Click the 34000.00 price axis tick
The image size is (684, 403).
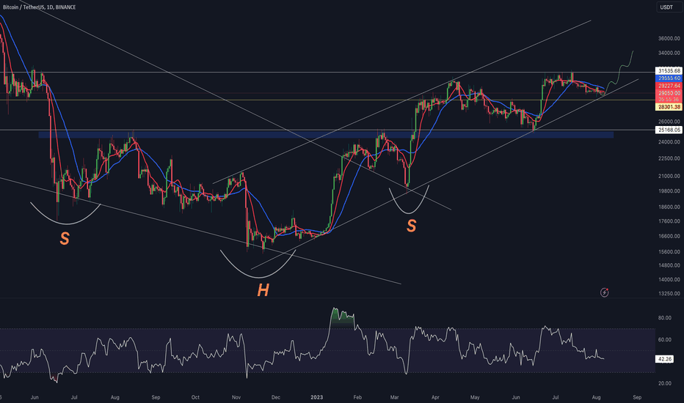click(669, 53)
